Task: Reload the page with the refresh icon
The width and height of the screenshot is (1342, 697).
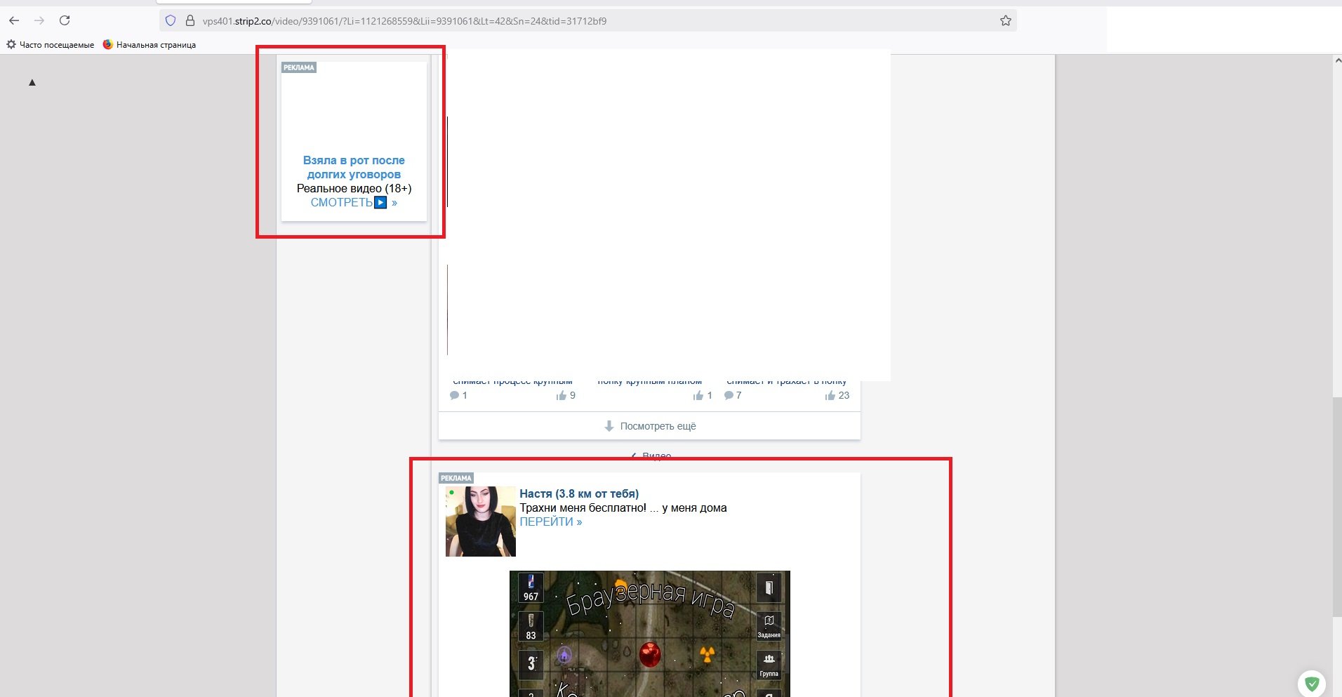Action: 65,20
